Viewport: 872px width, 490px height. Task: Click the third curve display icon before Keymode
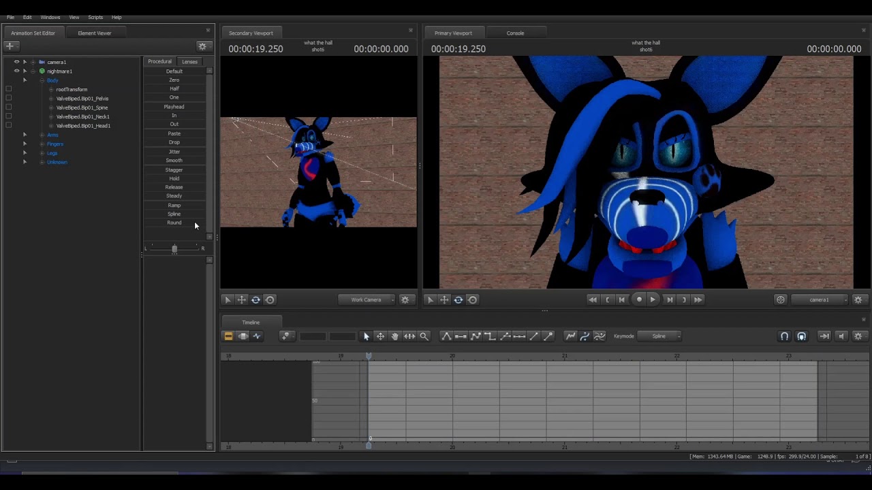[x=599, y=336]
